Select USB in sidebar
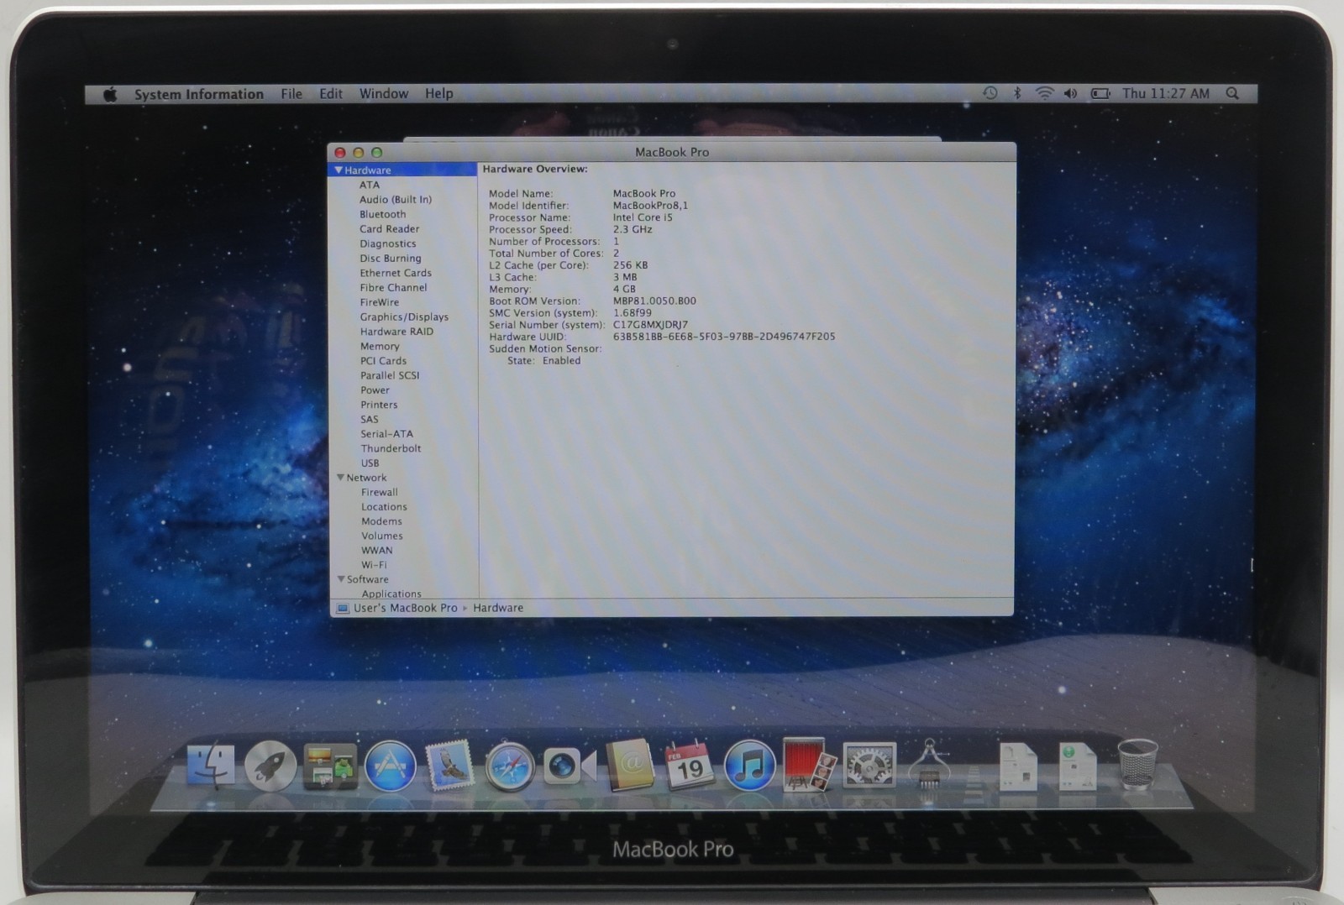 (x=370, y=463)
